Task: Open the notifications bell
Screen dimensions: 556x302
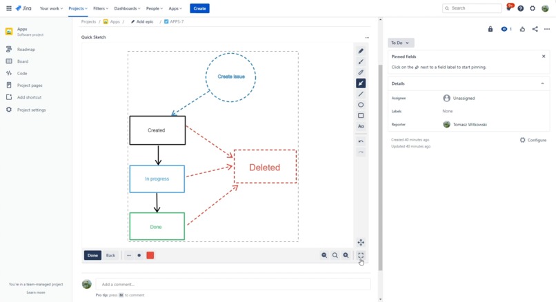Action: (x=509, y=8)
